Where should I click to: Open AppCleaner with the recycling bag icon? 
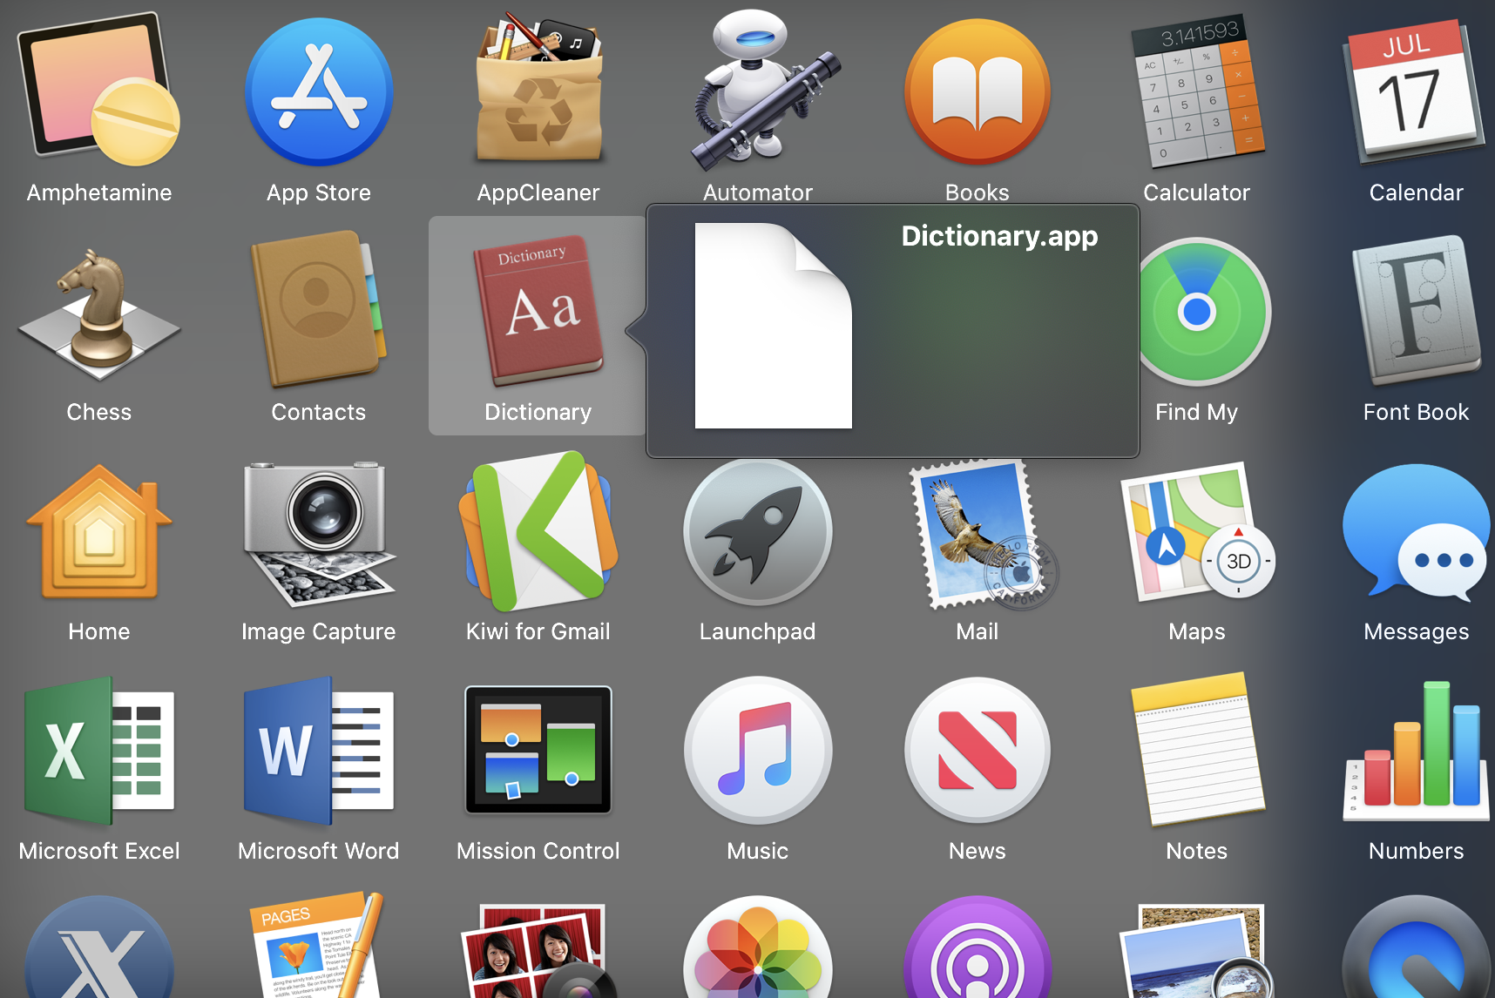[538, 86]
